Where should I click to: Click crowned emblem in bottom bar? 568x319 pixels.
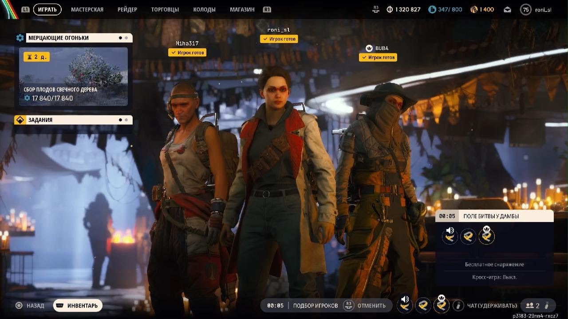(441, 304)
